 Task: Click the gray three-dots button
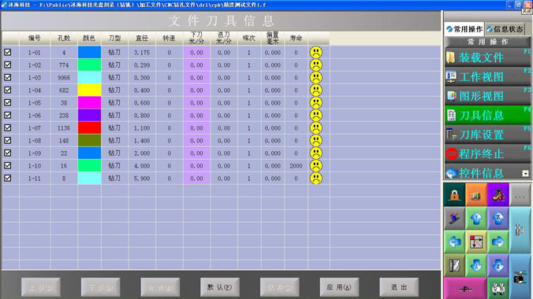[x=520, y=195]
